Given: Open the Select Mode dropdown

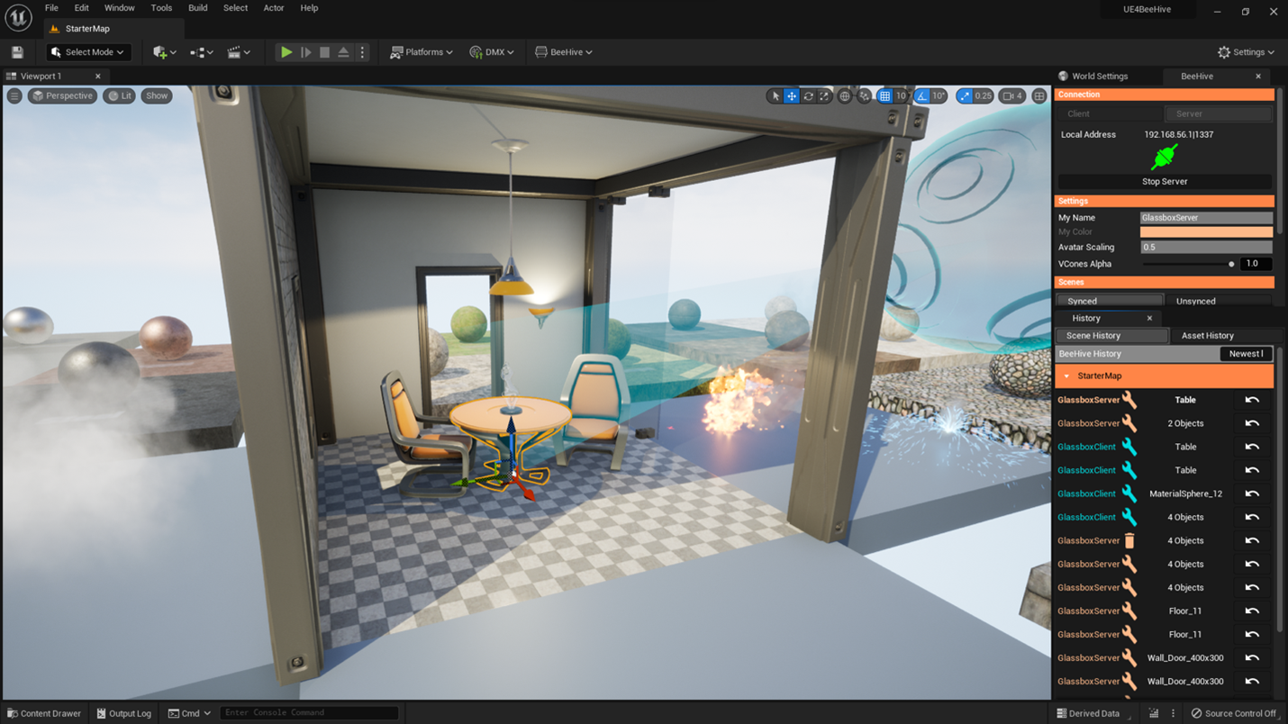Looking at the screenshot, I should (88, 52).
